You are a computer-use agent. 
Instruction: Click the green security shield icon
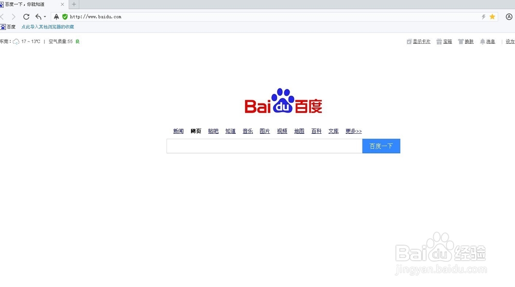(x=65, y=17)
